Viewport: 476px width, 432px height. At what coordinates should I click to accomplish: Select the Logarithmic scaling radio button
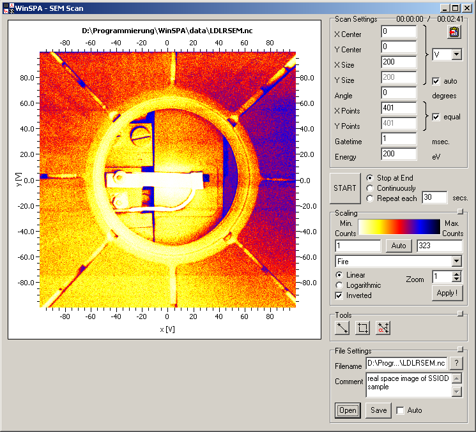pos(339,285)
